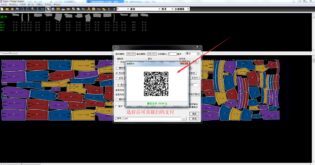The width and height of the screenshot is (315, 165).
Task: Click the New file icon in toolbar
Action: (2, 9)
